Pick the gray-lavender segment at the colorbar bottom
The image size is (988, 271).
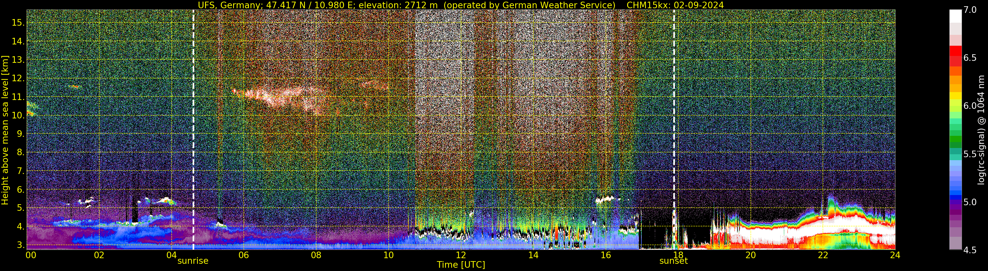point(955,243)
